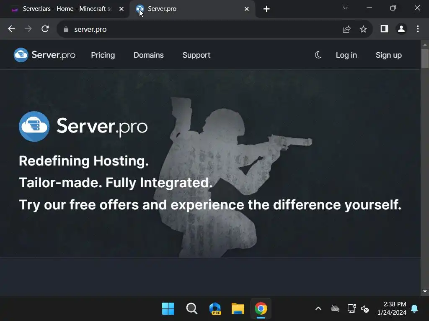Open Windows taskbar search
Viewport: 429px width, 321px height.
[191, 309]
